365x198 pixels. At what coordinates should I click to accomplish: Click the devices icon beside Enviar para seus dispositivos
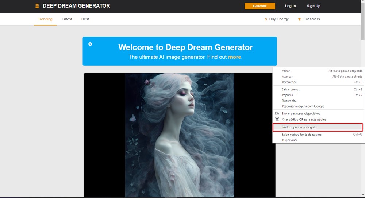(277, 113)
